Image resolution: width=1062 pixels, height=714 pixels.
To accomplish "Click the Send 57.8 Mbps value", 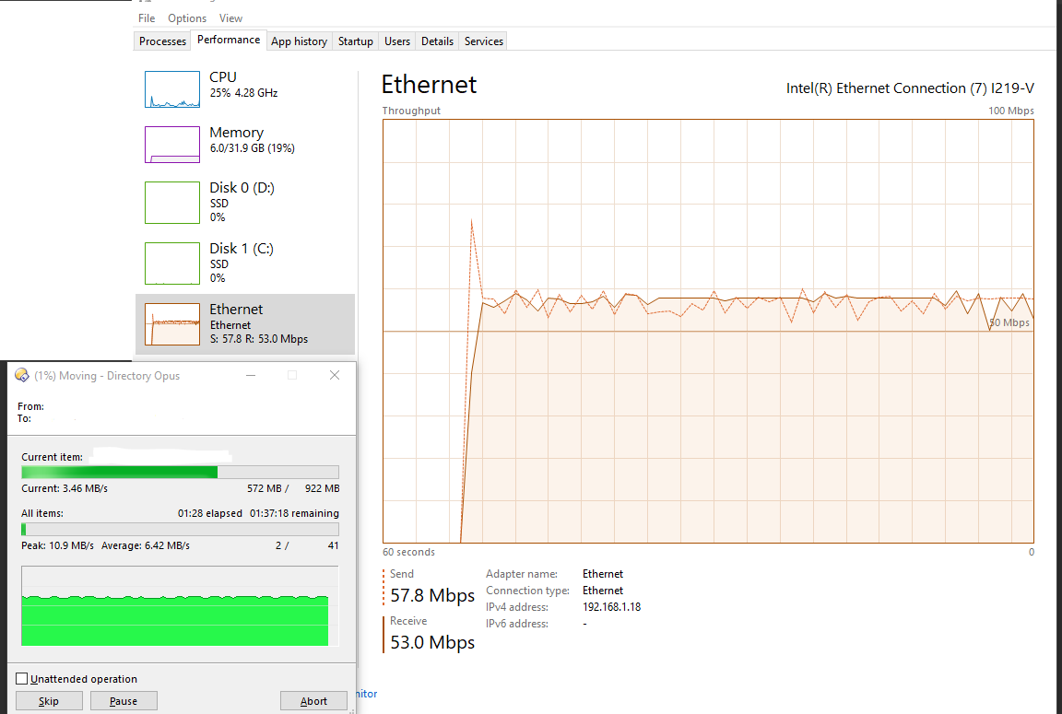I will 432,595.
